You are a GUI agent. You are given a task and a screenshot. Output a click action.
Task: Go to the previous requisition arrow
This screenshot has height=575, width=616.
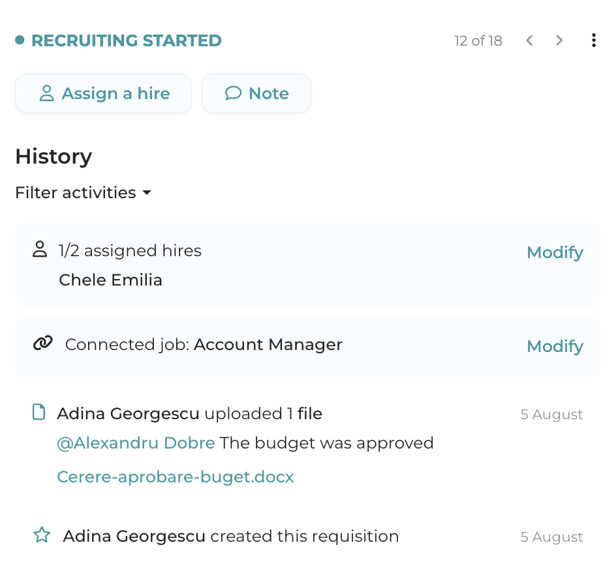(530, 40)
